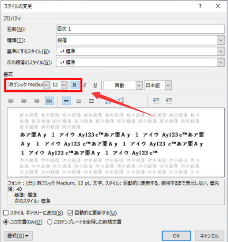
Task: Select justified paragraph alignment
Action: [x=49, y=101]
